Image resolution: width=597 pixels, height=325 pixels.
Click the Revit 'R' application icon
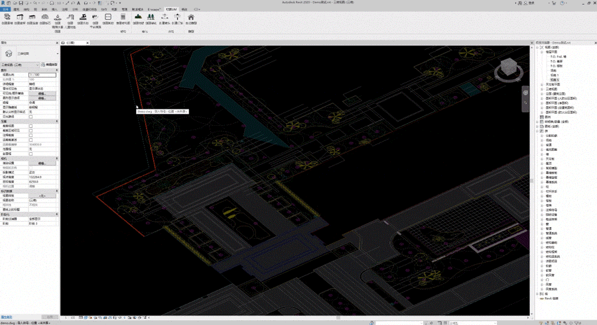click(3, 3)
